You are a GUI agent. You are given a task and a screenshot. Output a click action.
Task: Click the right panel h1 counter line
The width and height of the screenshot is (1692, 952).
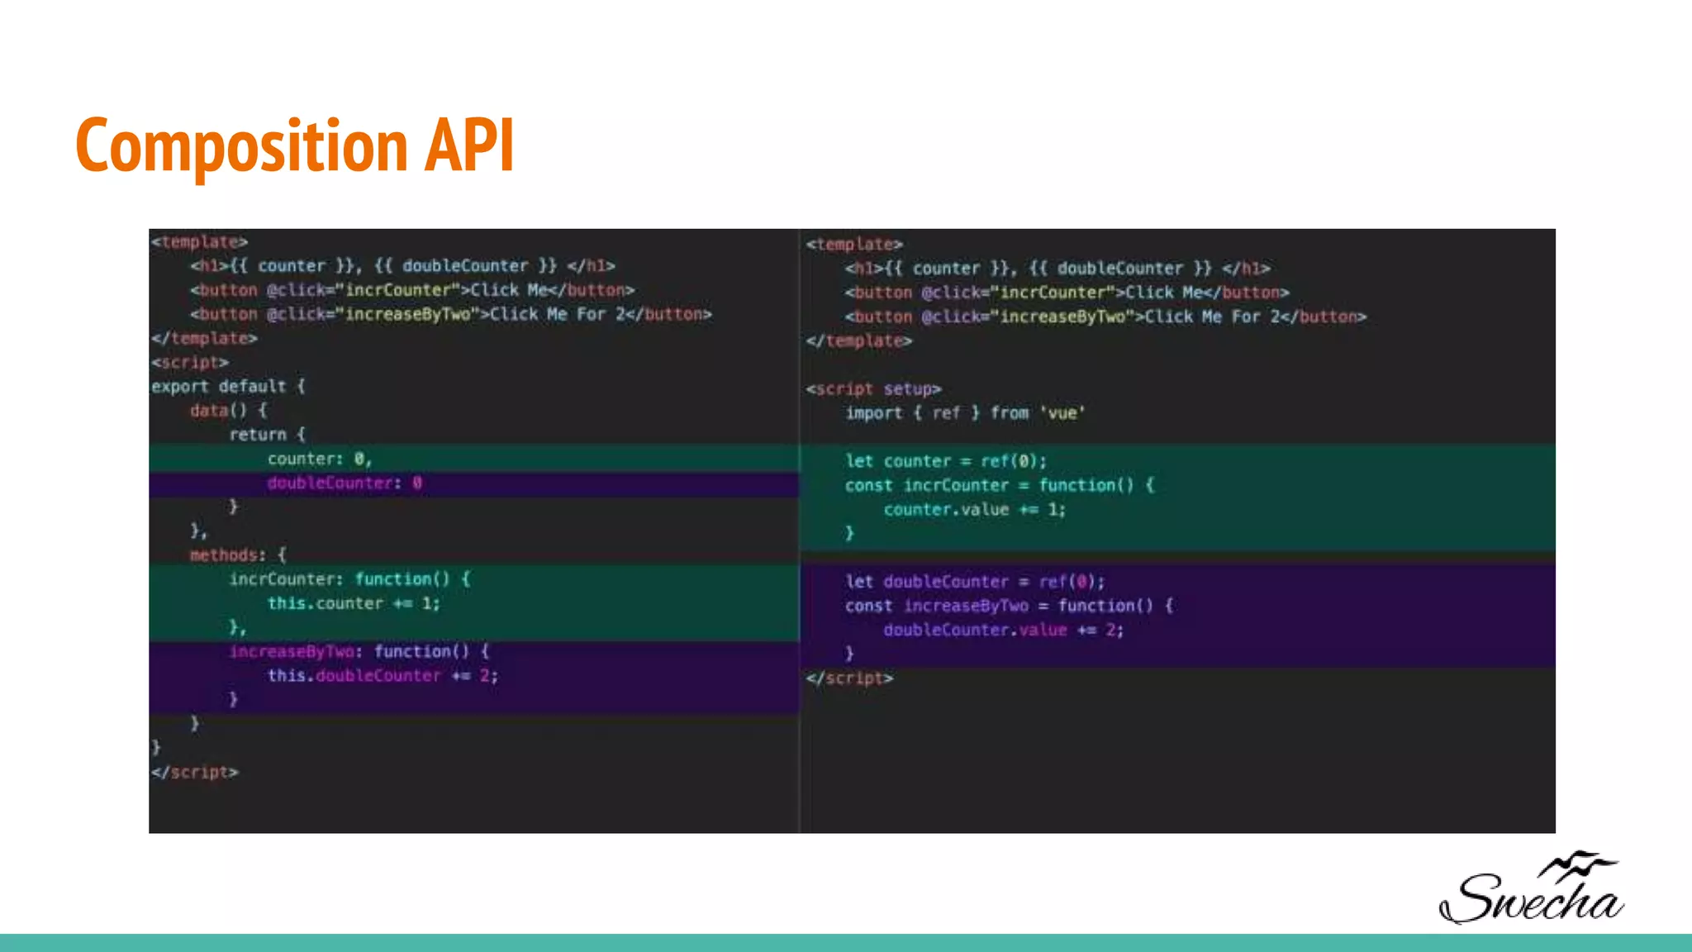1057,268
